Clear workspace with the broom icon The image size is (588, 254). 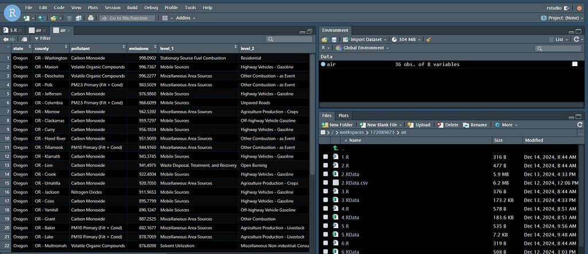(429, 40)
